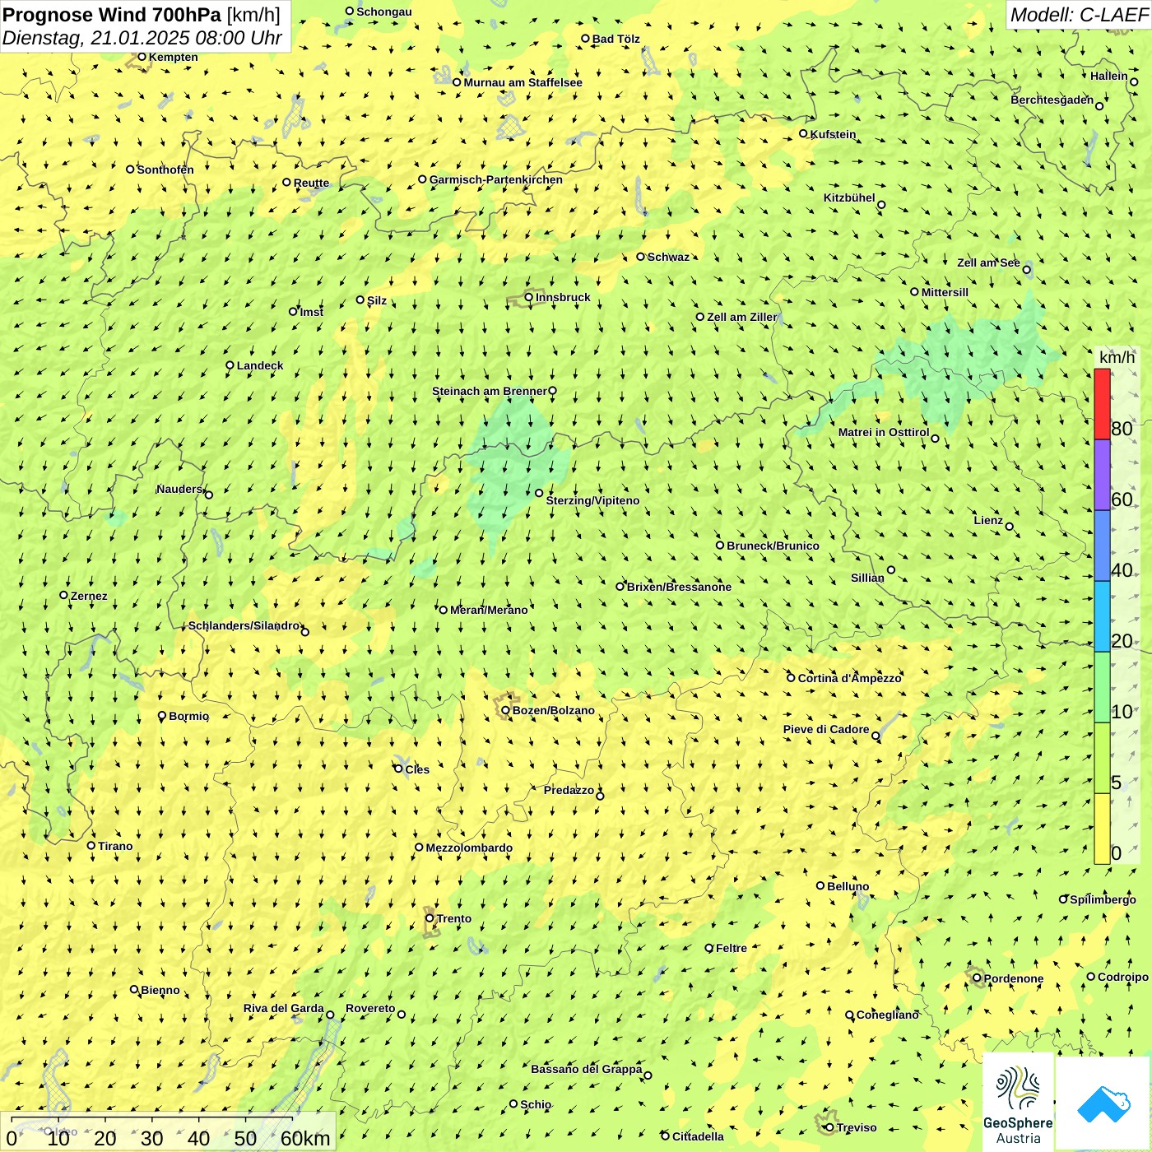Click the 'Sonthofen' label

pos(165,170)
